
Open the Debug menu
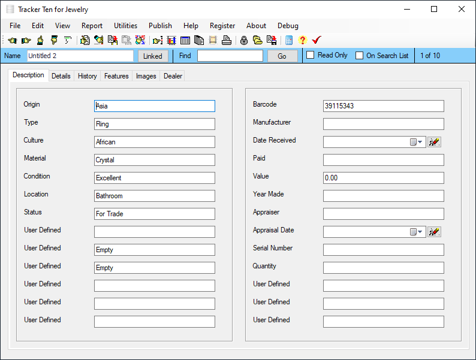(288, 26)
